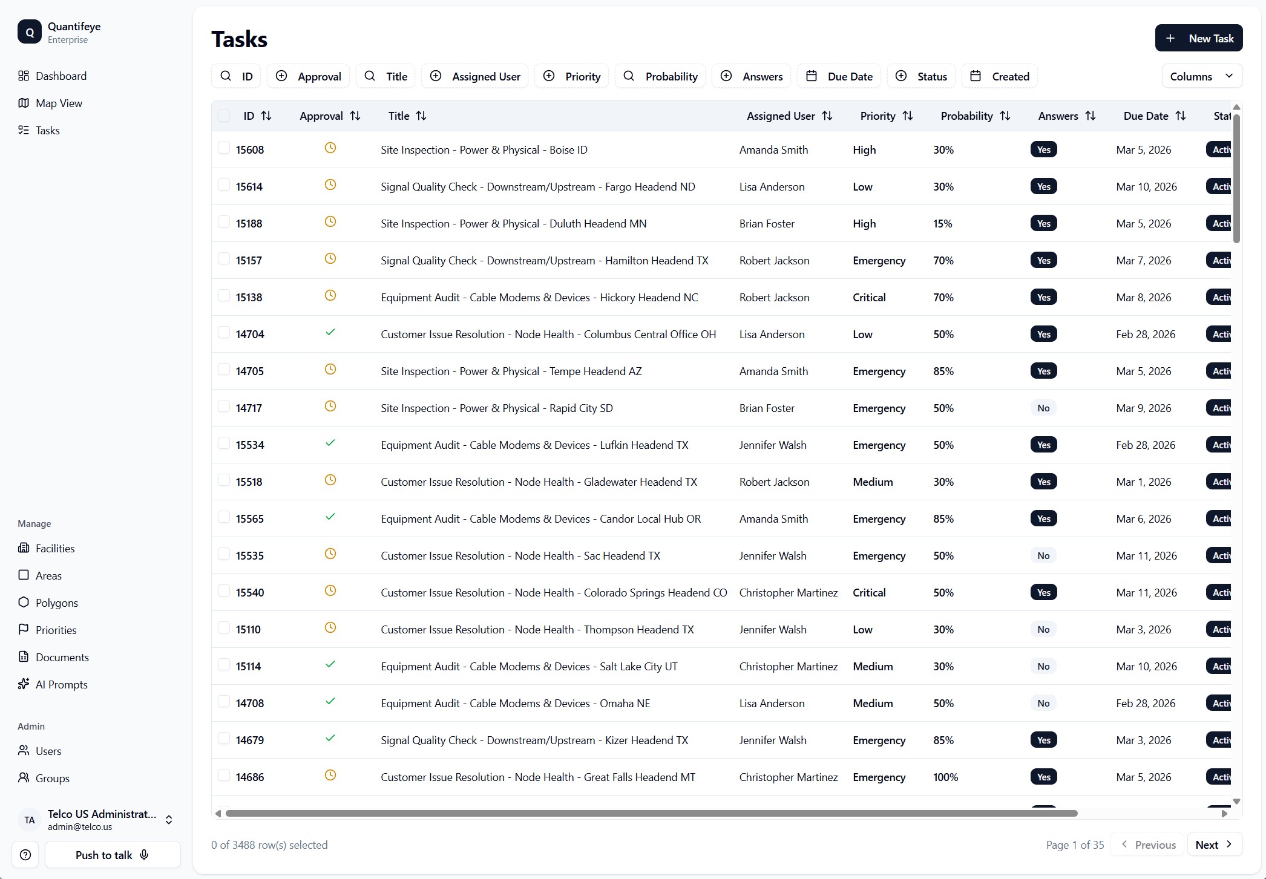Screen dimensions: 1266x879
Task: Open the Status filter dropdown
Action: tap(921, 76)
